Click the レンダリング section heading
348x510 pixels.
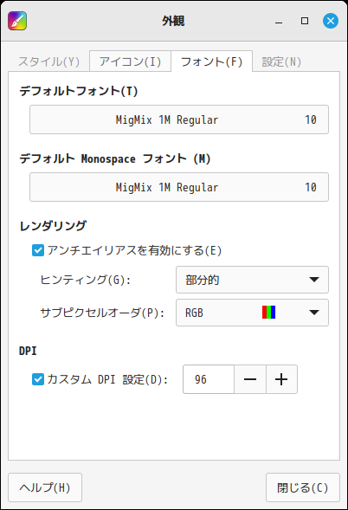pos(53,226)
